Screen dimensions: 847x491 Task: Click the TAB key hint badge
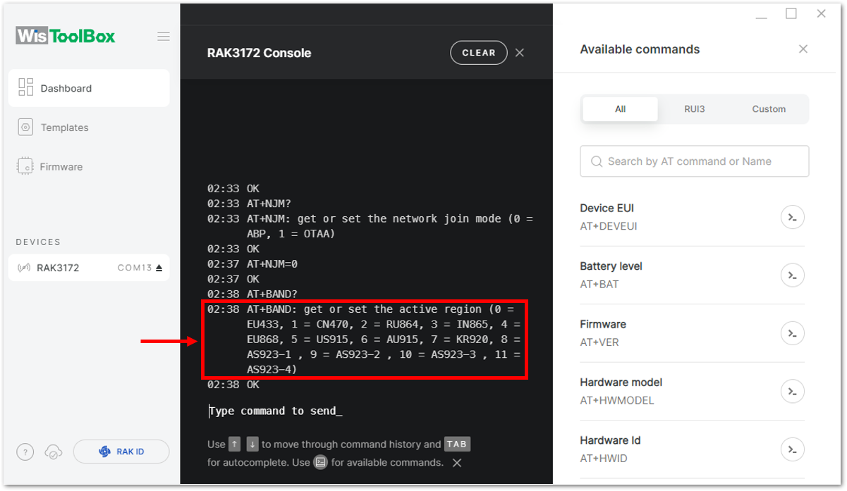click(x=457, y=445)
